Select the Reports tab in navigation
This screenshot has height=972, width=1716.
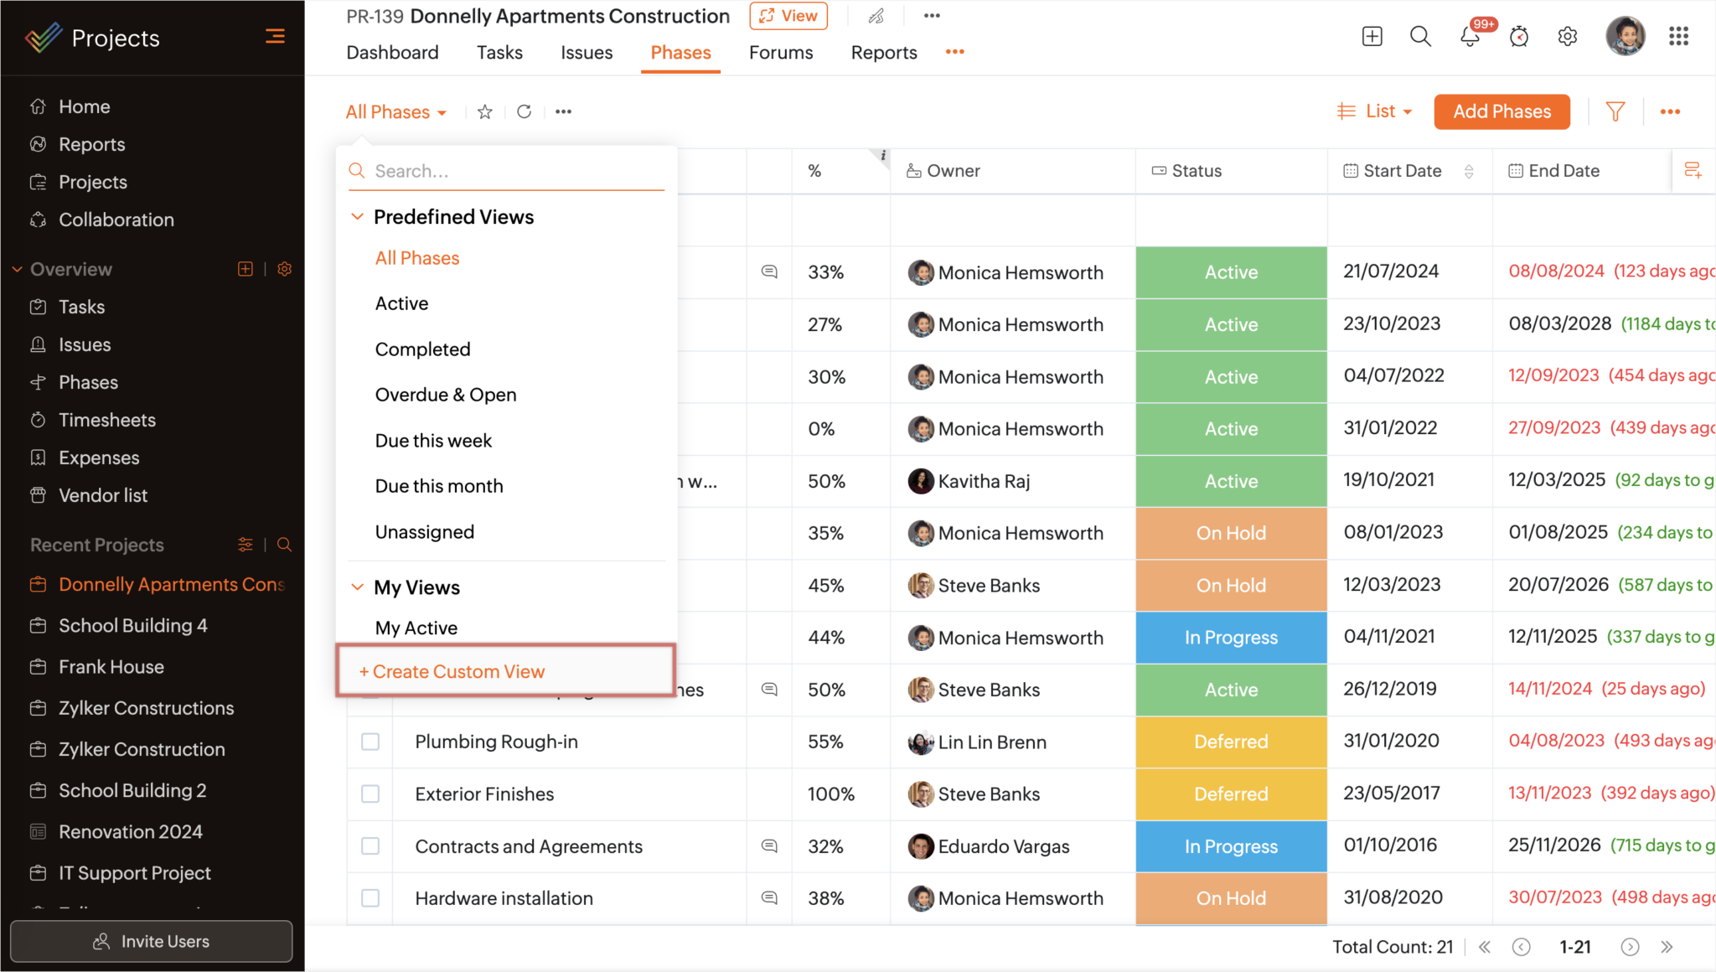[885, 52]
